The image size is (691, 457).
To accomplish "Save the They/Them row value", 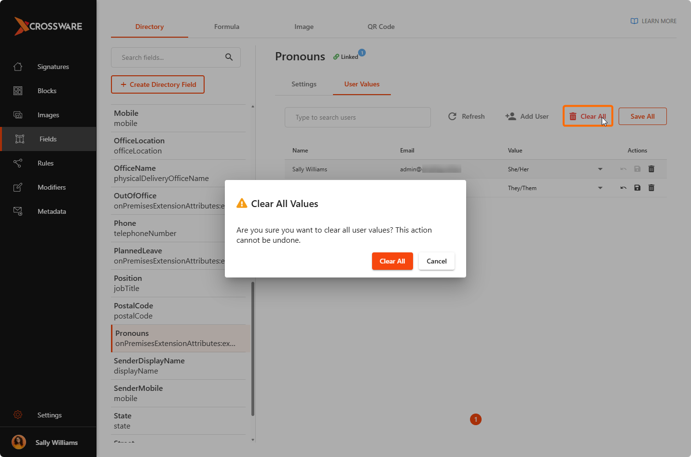I will pyautogui.click(x=637, y=188).
